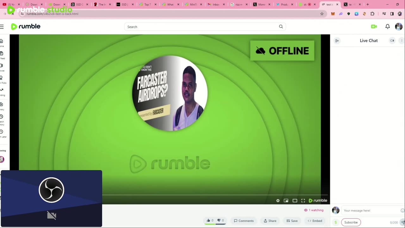Collapse the Live Chat panel
This screenshot has height=228, width=405.
click(337, 41)
